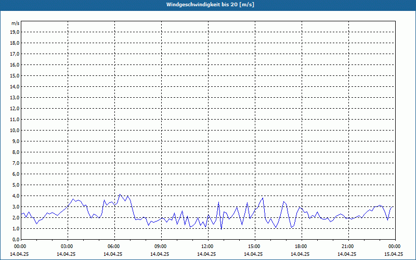
Task: Select the 18,0 y-axis label
Action: point(15,43)
